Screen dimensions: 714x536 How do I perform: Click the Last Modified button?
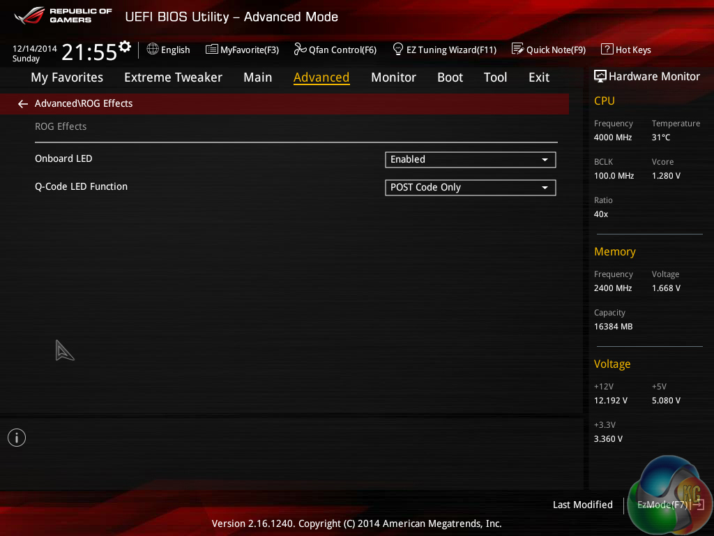coord(583,505)
